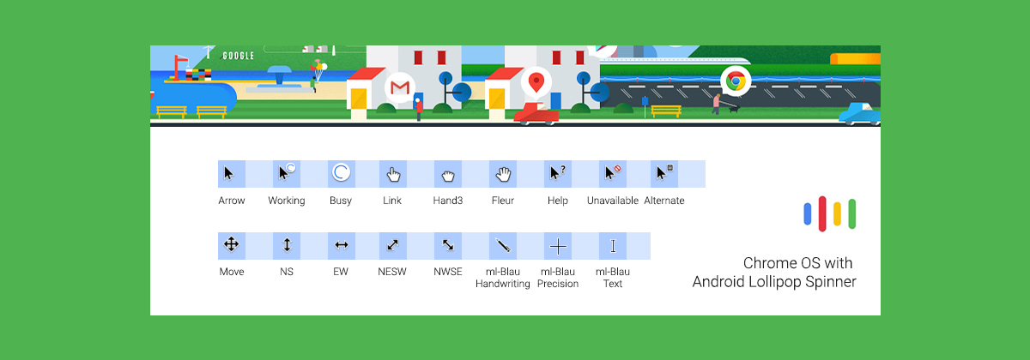Click the "ml-Blau Handwriting" label
The width and height of the screenshot is (1030, 360).
(503, 278)
